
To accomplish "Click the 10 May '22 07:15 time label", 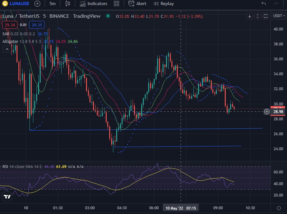I will pos(181,208).
